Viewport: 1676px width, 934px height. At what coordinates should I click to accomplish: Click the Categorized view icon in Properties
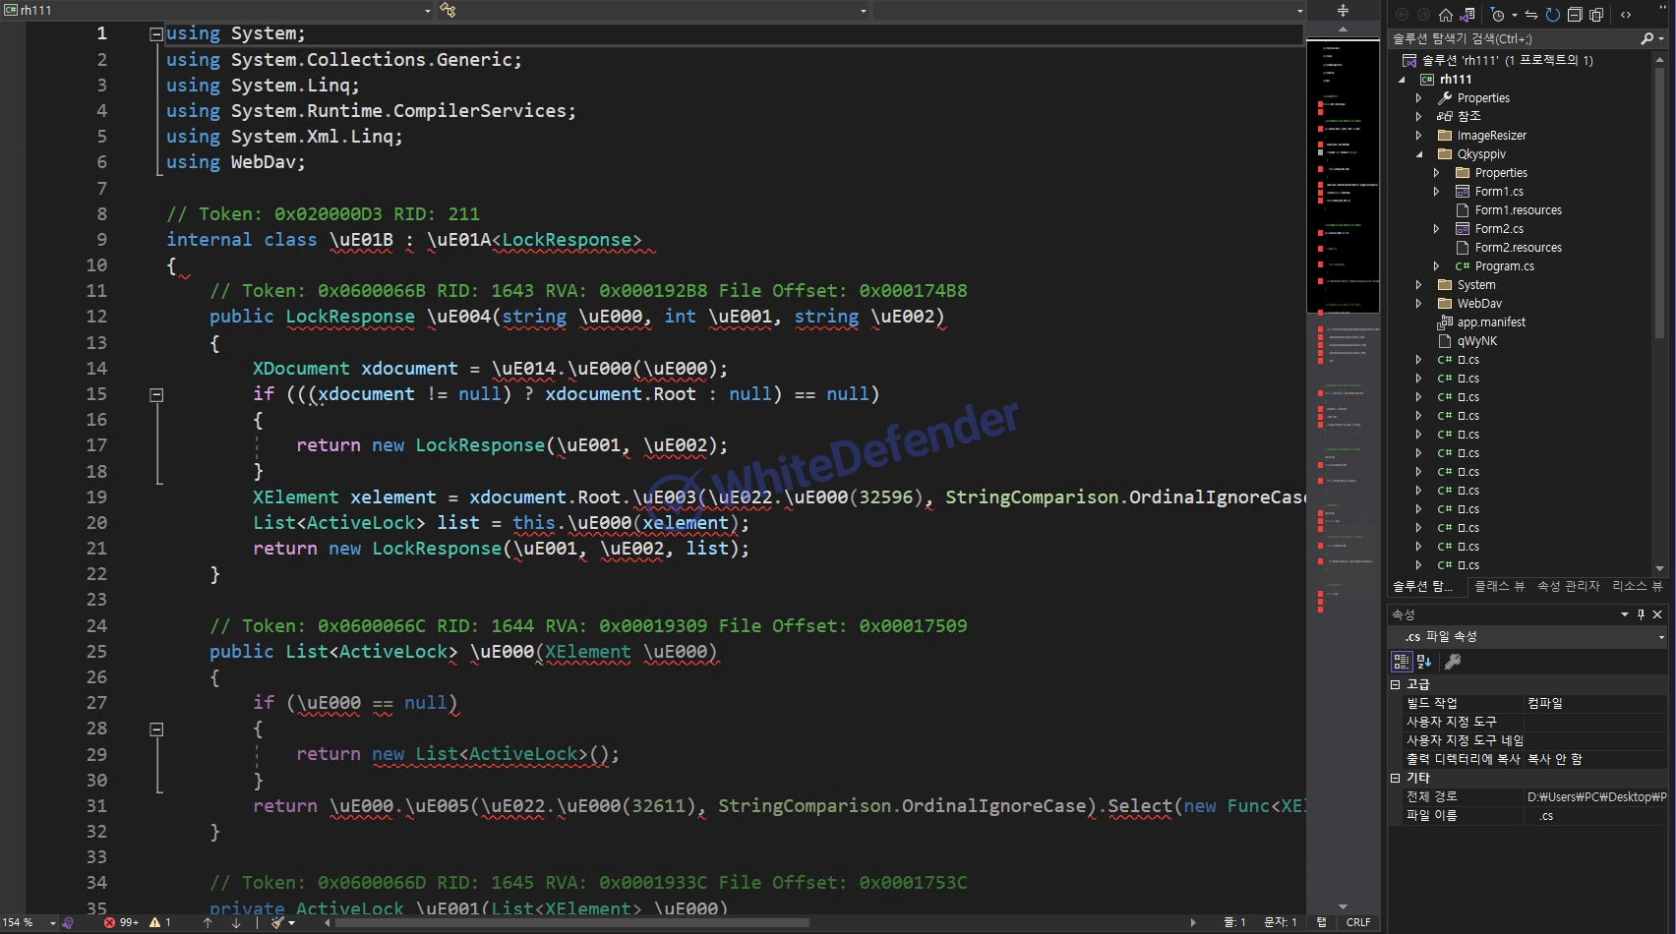1402,662
